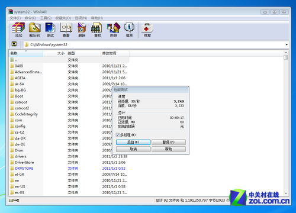Click the folder icon beside Boot

pos(12,96)
